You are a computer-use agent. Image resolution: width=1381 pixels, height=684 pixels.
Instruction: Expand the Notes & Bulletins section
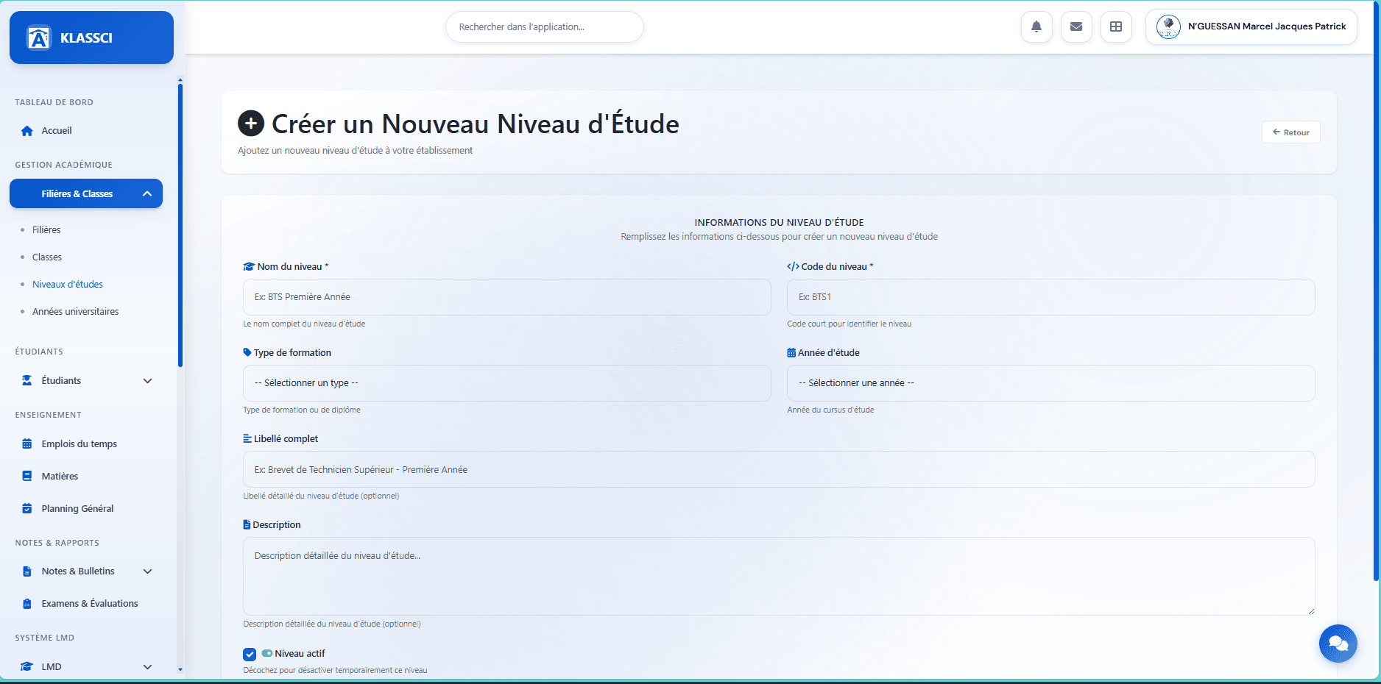(x=148, y=571)
